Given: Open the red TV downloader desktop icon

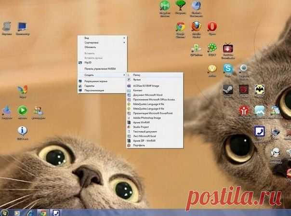Looking at the screenshot, I should click(228, 48).
